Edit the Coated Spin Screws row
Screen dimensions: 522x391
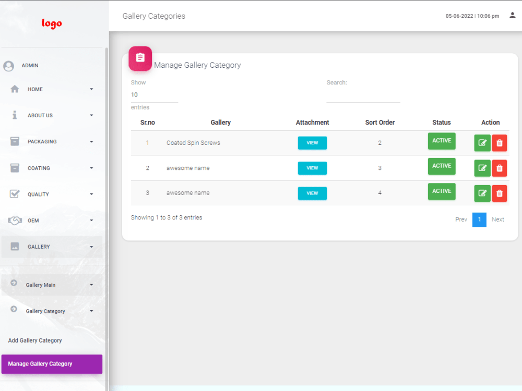pyautogui.click(x=482, y=143)
